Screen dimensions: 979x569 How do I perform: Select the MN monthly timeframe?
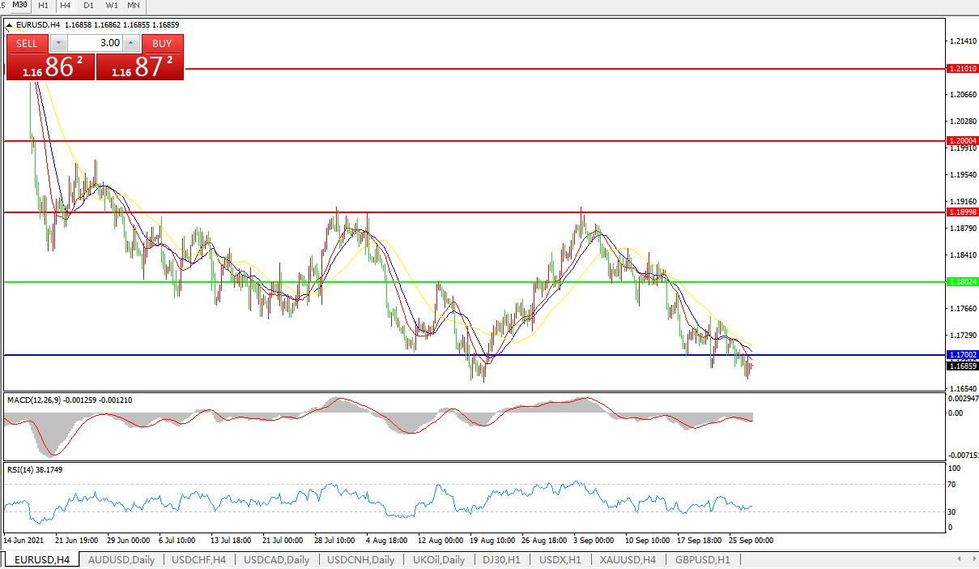click(x=134, y=5)
